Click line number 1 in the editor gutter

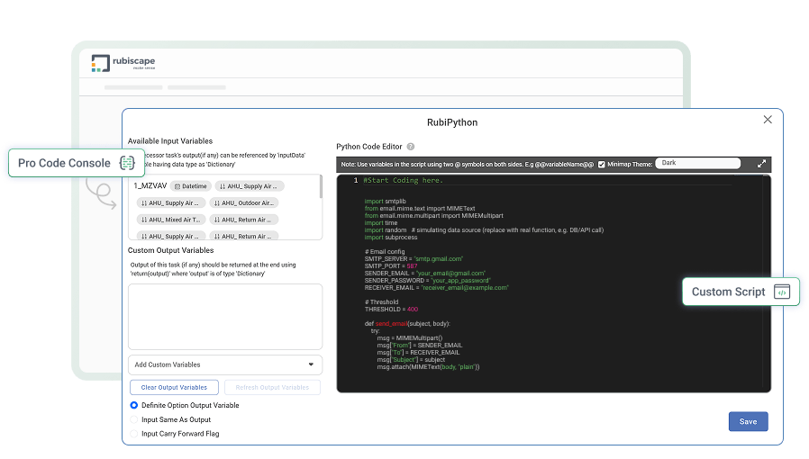(x=356, y=180)
